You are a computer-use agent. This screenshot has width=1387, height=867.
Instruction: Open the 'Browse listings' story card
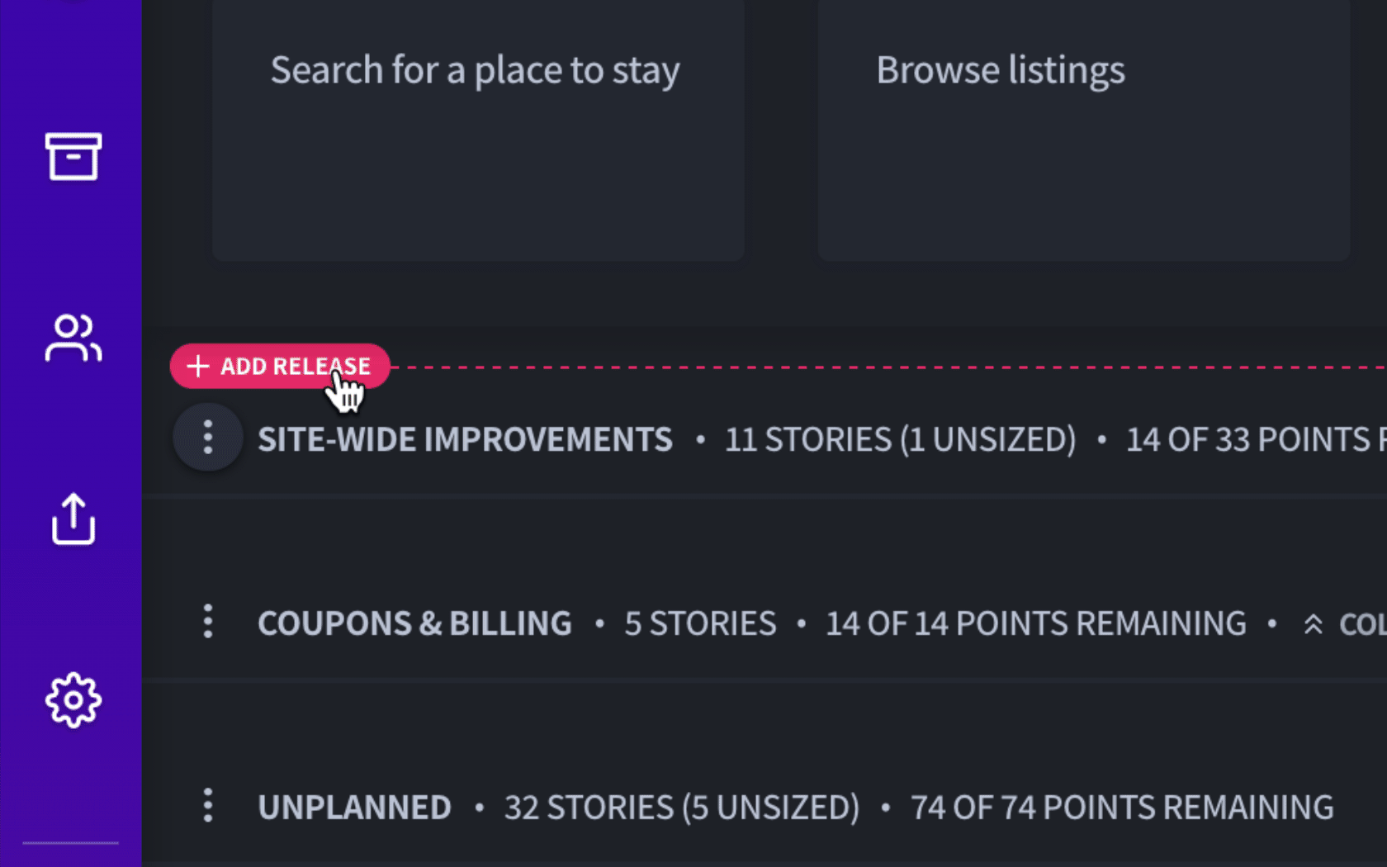[1083, 130]
